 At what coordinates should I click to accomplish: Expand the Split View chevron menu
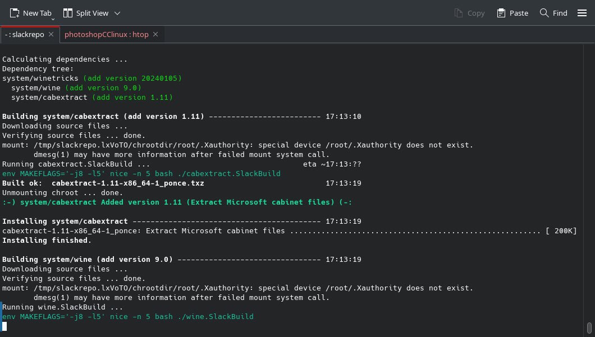pyautogui.click(x=117, y=13)
